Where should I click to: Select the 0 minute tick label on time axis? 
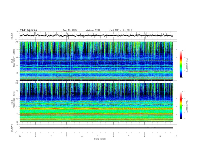pyautogui.click(x=20, y=136)
